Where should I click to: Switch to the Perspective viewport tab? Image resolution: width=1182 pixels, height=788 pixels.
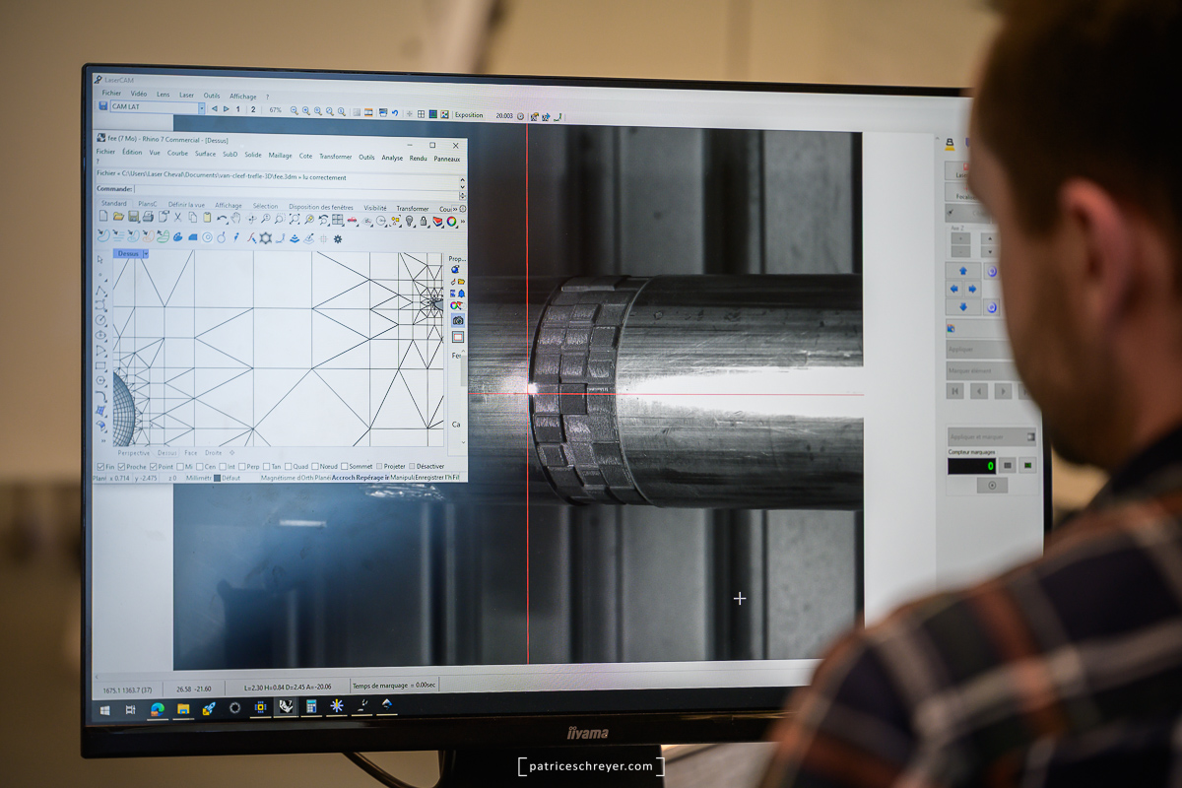tap(133, 453)
